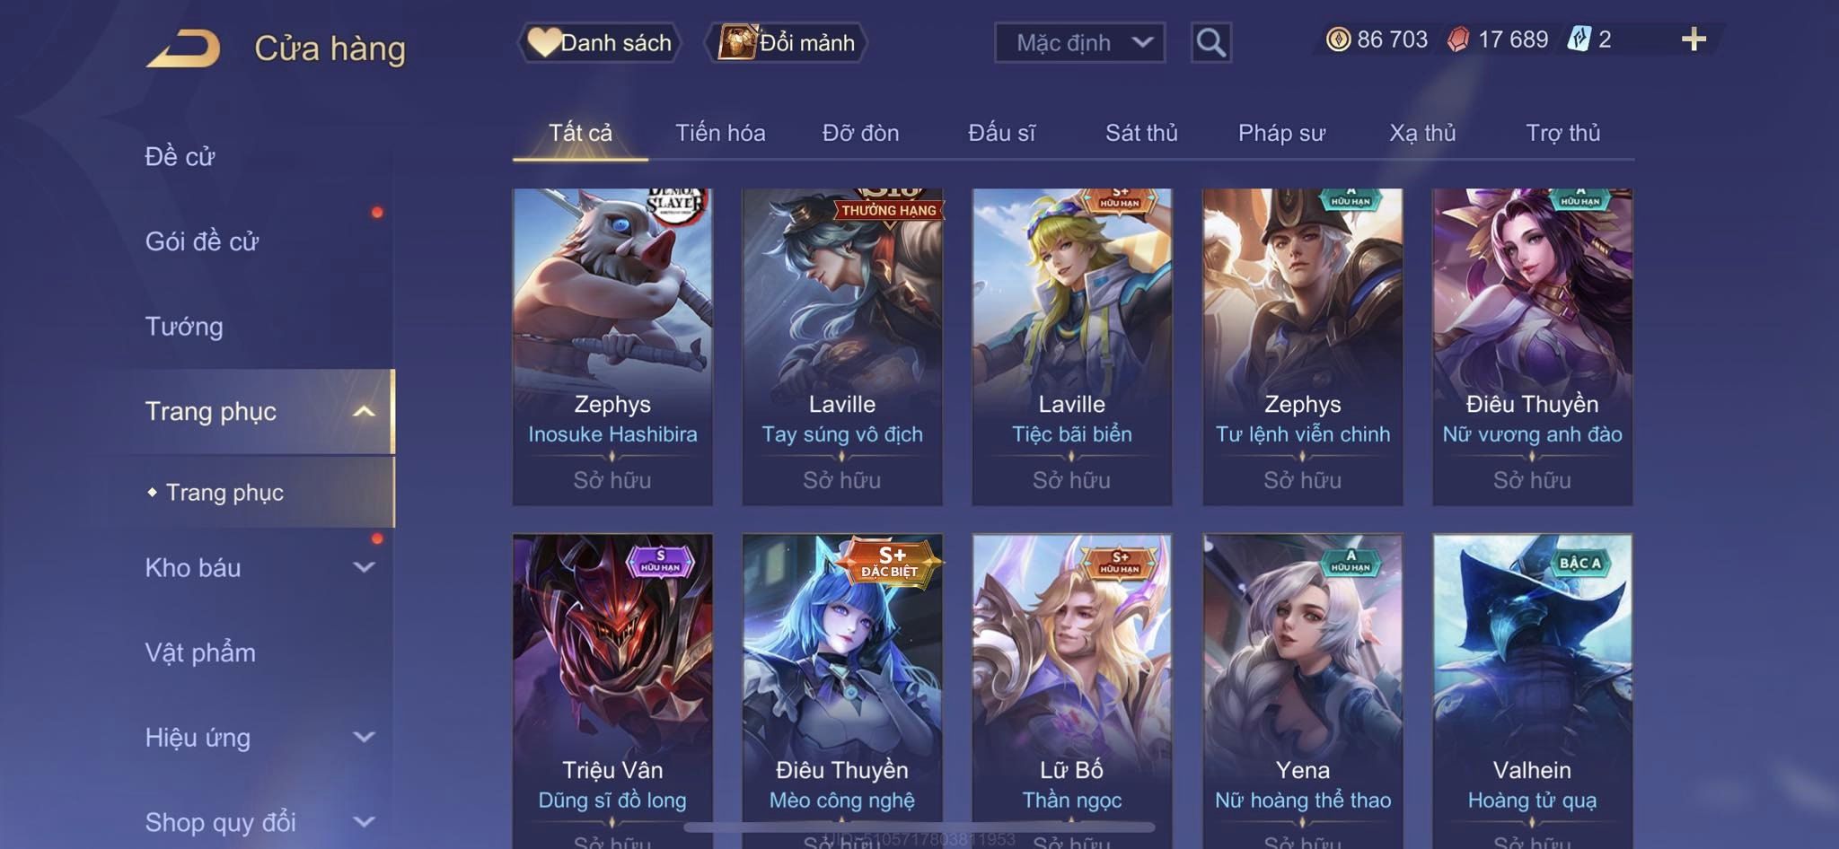Expand the Hiệu ứng sidebar section
This screenshot has width=1839, height=849.
click(364, 737)
